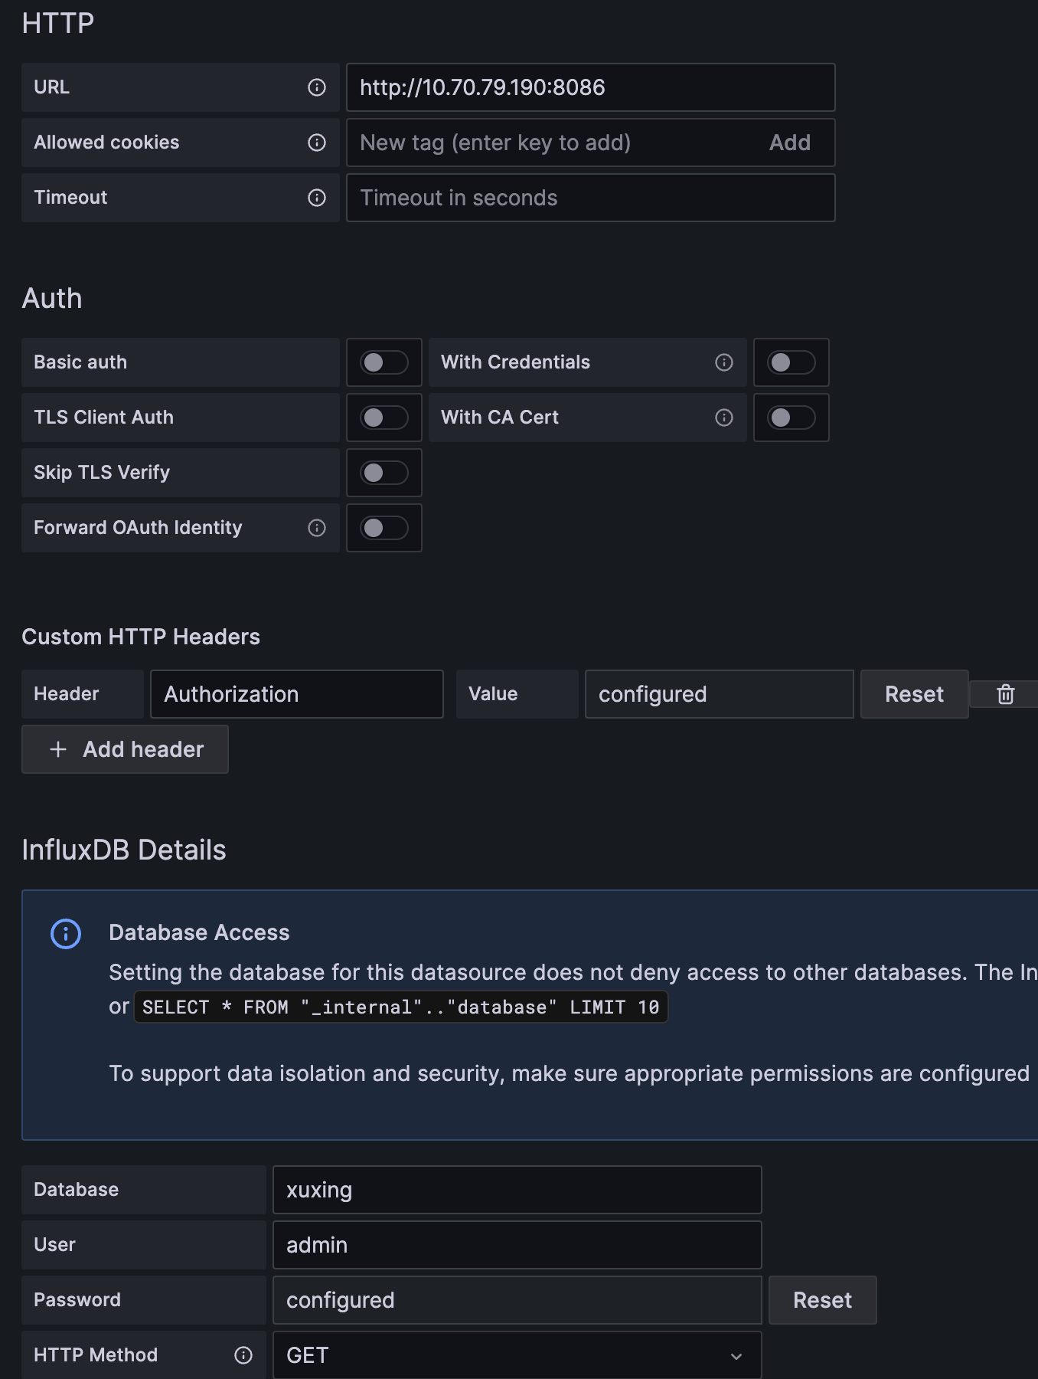Click the With Credentials info icon
The width and height of the screenshot is (1038, 1379).
724,362
